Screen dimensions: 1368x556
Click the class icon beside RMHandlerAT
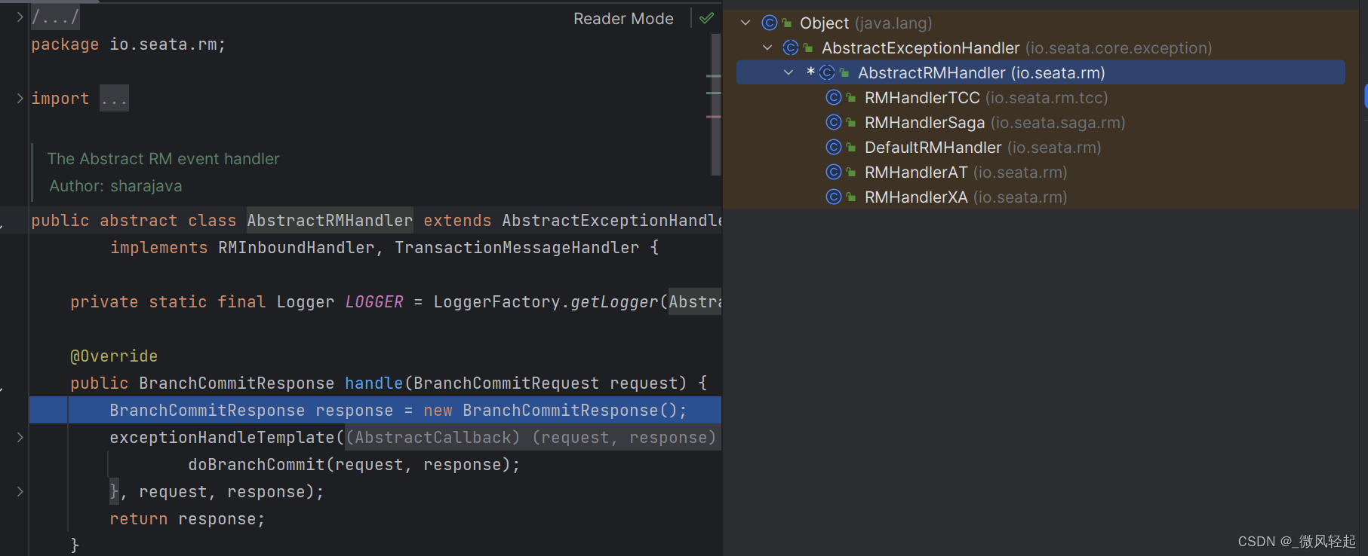834,173
